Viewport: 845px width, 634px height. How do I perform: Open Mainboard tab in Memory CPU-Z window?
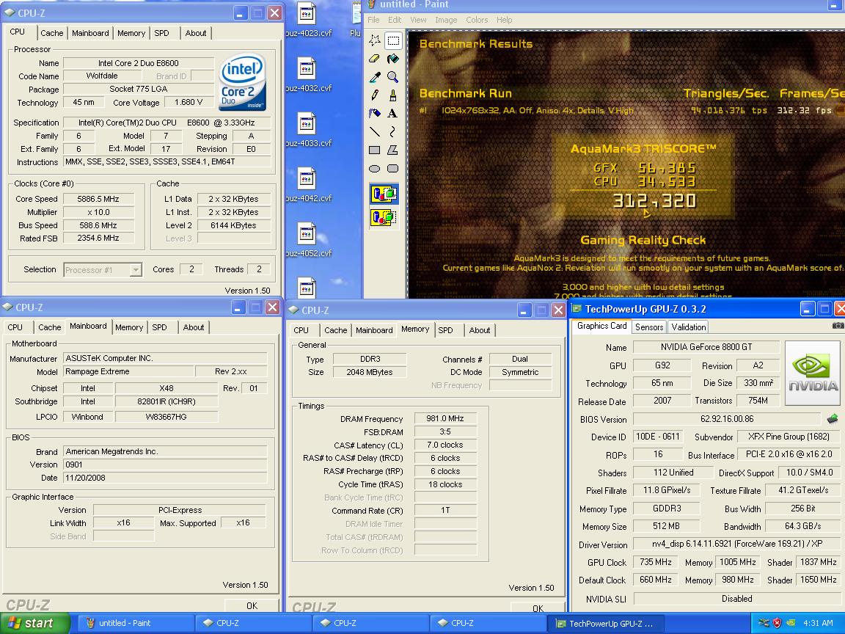pyautogui.click(x=374, y=330)
